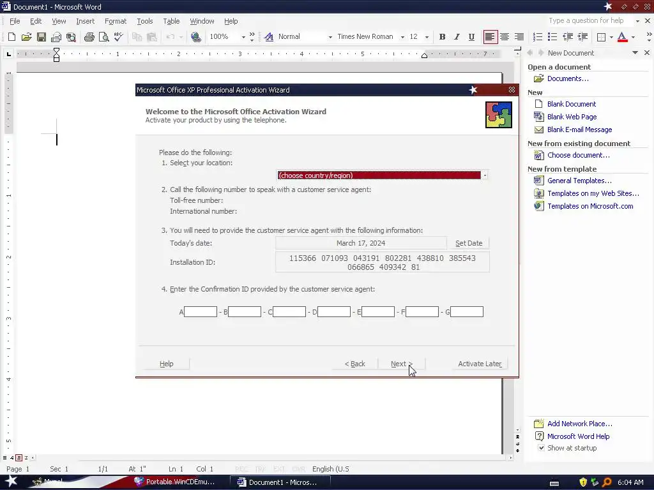
Task: Click the Type a question for help box
Action: tap(589, 21)
